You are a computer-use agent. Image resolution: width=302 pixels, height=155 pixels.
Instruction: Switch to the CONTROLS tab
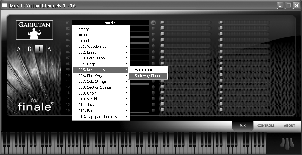pyautogui.click(x=266, y=126)
